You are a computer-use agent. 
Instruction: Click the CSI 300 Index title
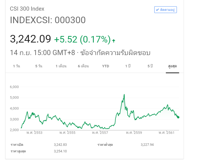tap(27, 9)
